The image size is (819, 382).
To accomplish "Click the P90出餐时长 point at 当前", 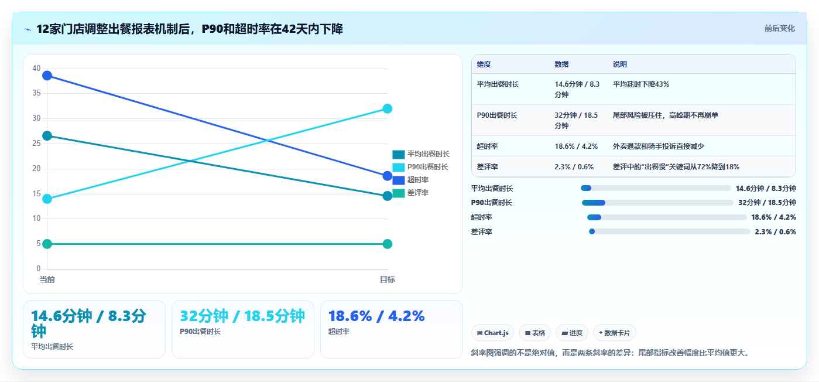I will pyautogui.click(x=47, y=199).
